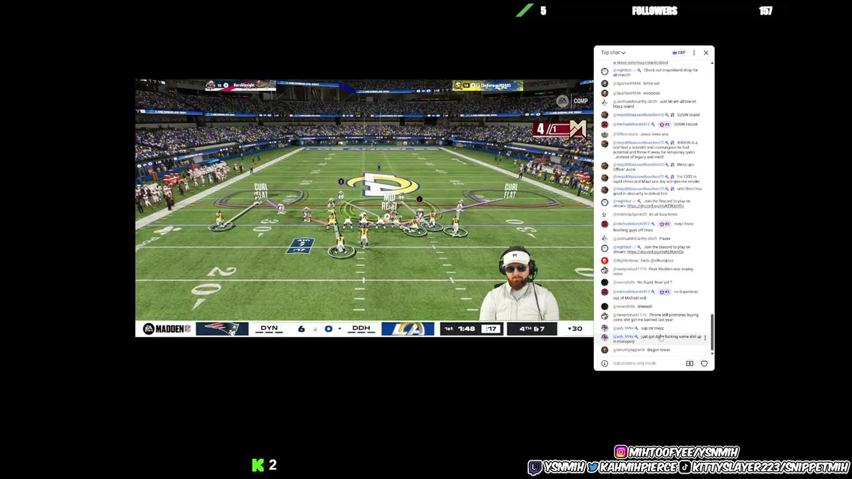Click chat scrollbar up arrow
The image size is (852, 479).
pyautogui.click(x=712, y=63)
